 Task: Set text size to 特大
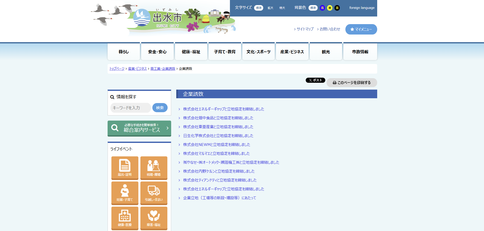pos(282,8)
